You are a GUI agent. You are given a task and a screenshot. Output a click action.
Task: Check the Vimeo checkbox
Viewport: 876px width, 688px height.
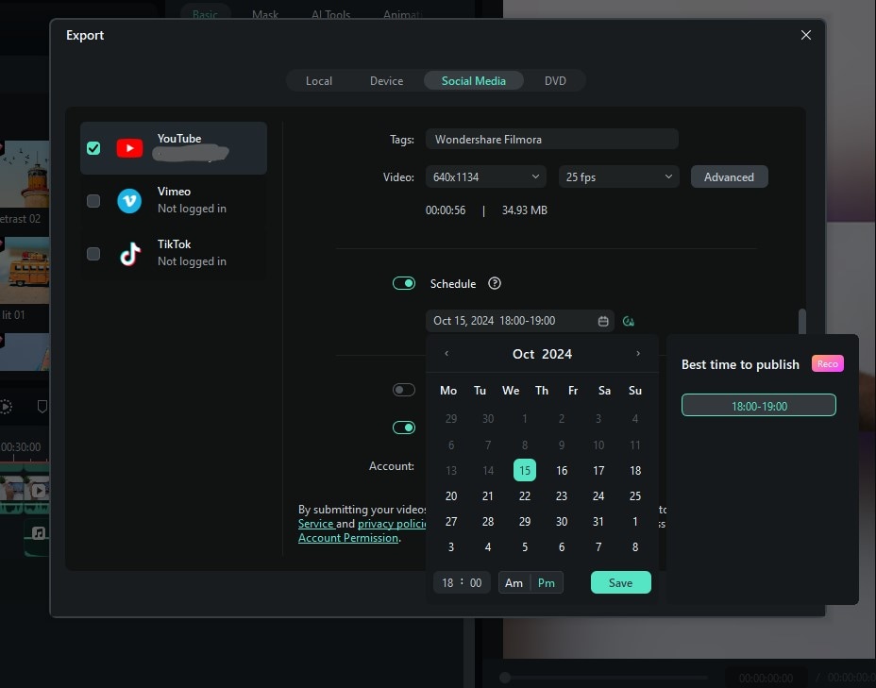[x=93, y=201]
